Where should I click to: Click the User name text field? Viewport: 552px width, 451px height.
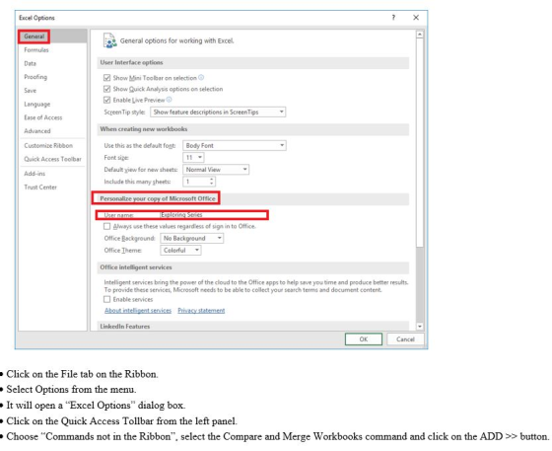(214, 214)
